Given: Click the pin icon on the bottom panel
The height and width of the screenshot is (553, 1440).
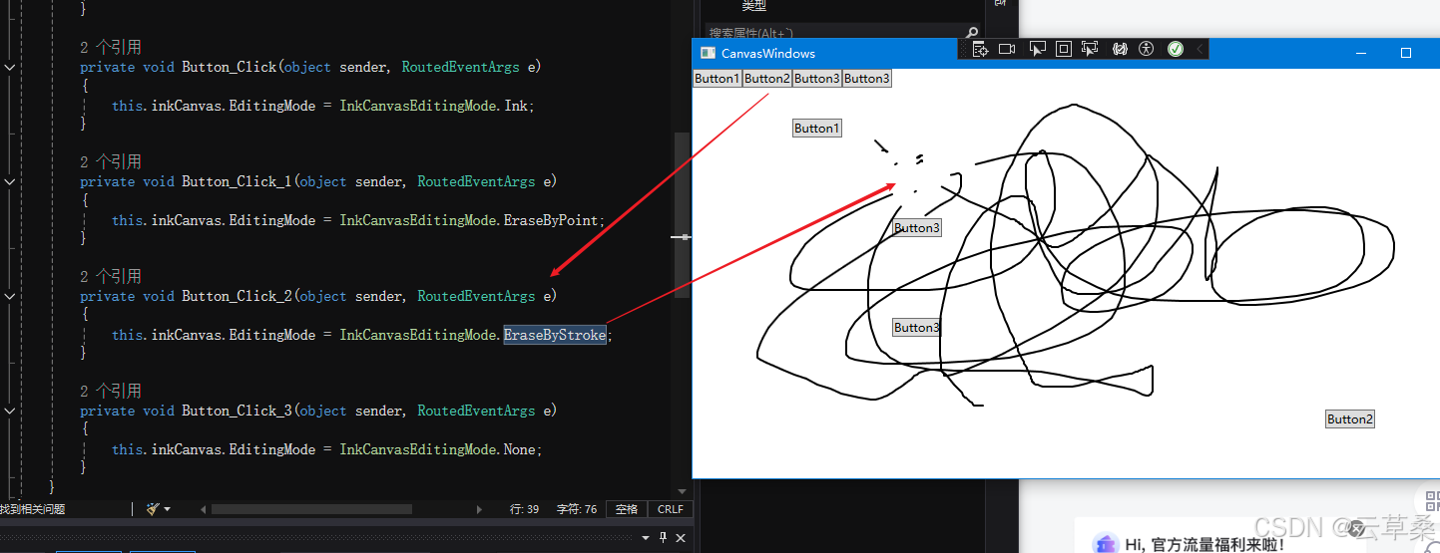Looking at the screenshot, I should tap(664, 538).
